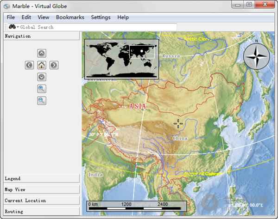Go to the home position
The width and height of the screenshot is (278, 219).
[42, 65]
